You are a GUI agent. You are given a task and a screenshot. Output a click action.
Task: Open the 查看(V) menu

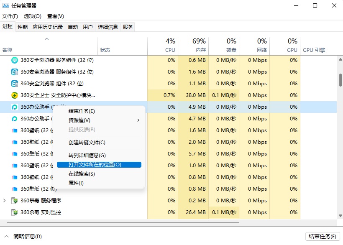(56, 16)
